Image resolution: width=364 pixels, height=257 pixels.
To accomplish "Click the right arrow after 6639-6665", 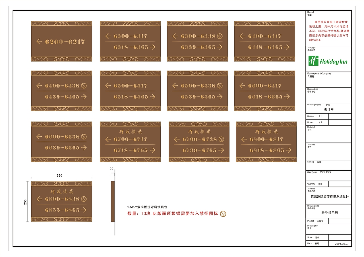I will pyautogui.click(x=84, y=148).
